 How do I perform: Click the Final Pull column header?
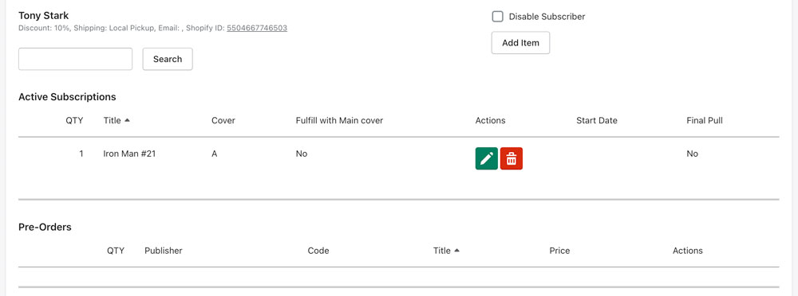click(x=705, y=120)
